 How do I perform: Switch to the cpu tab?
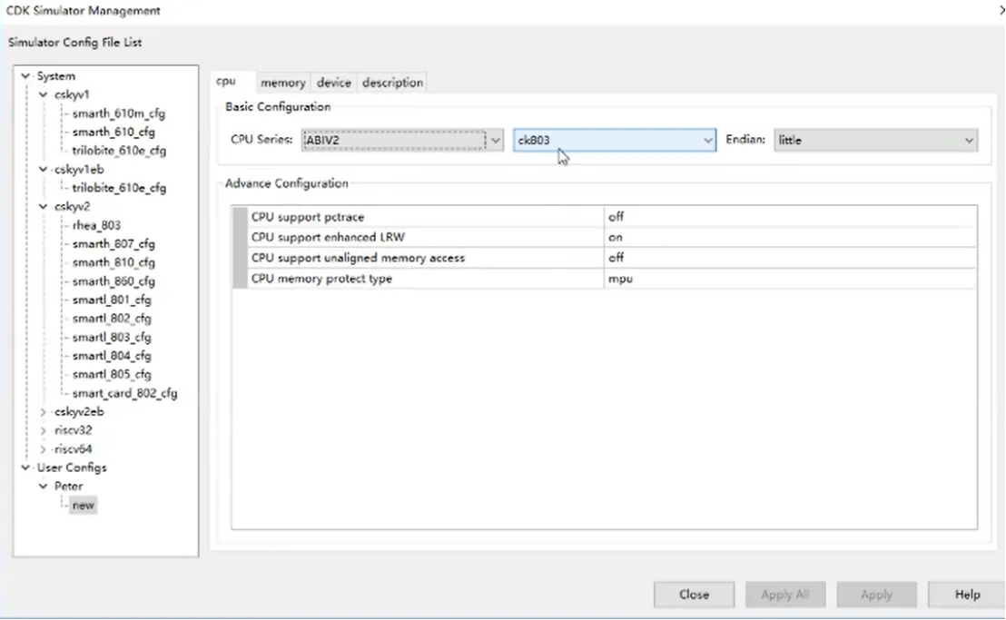click(226, 82)
